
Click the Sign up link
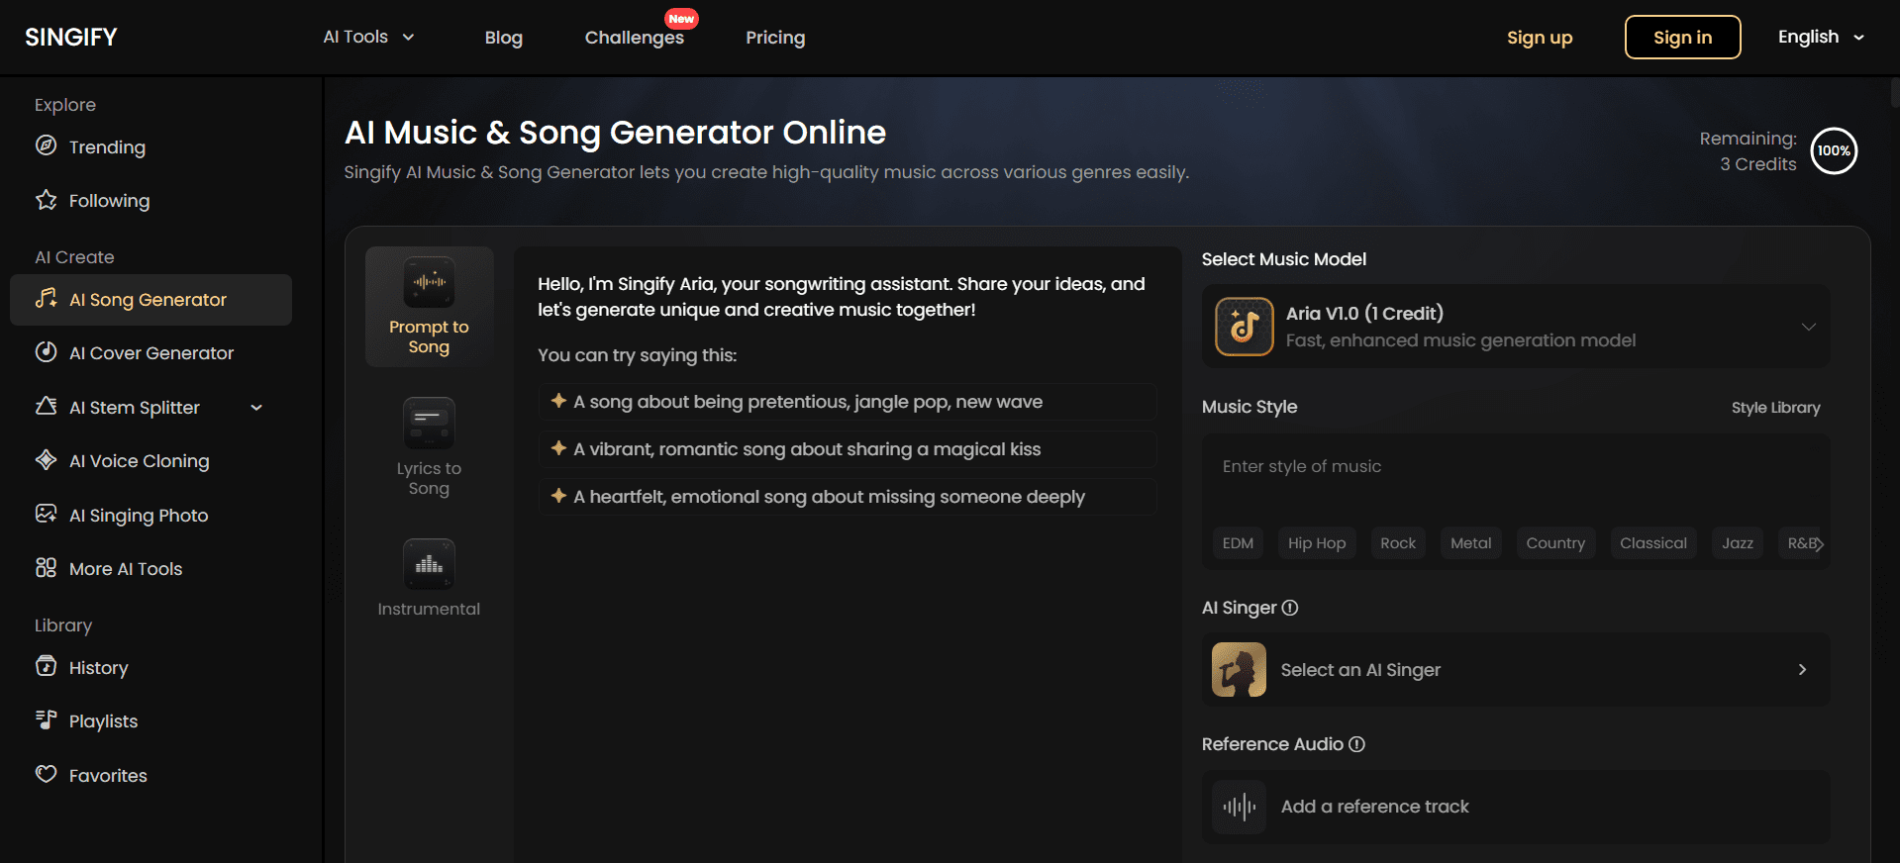click(1540, 38)
